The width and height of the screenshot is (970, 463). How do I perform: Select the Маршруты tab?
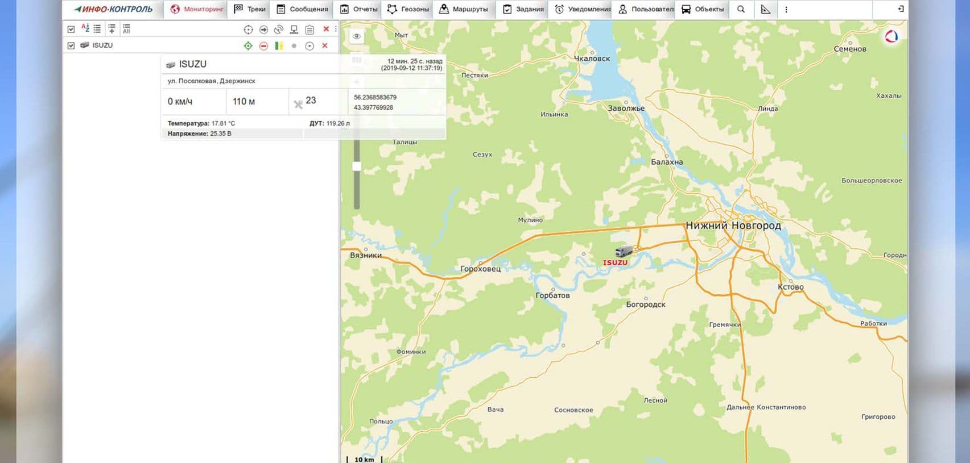pos(464,9)
